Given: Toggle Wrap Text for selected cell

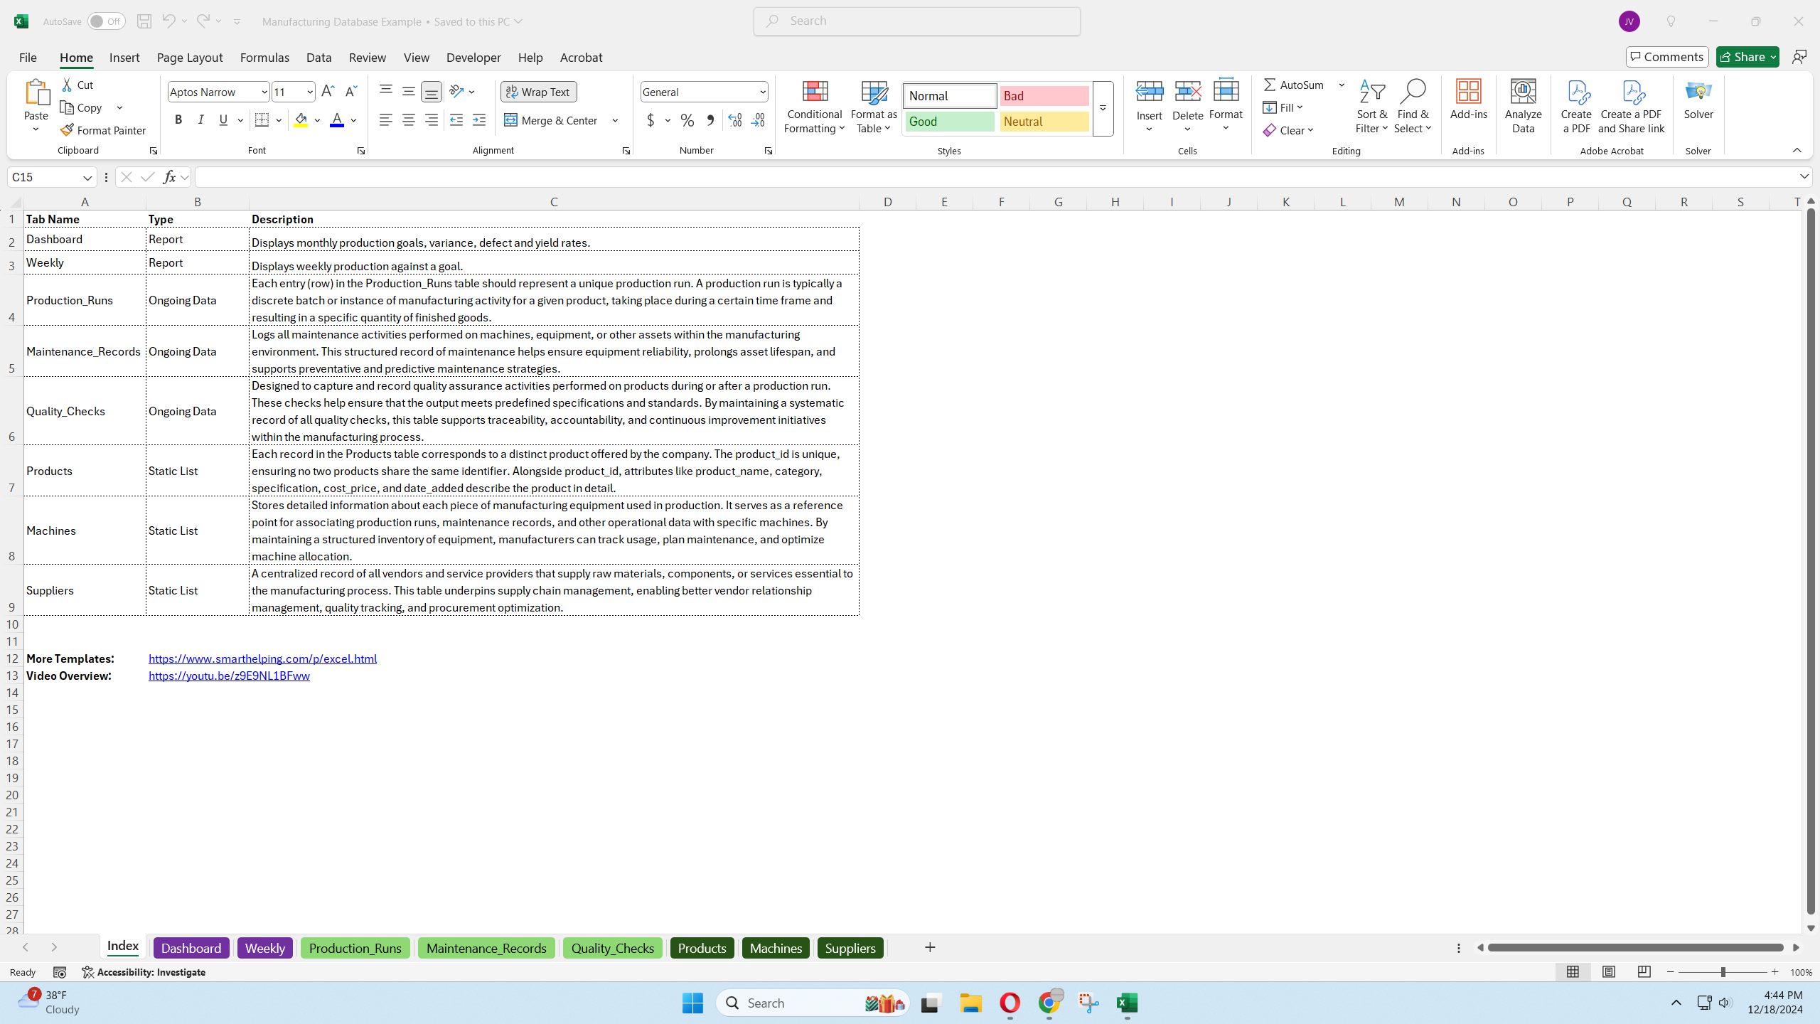Looking at the screenshot, I should (538, 92).
